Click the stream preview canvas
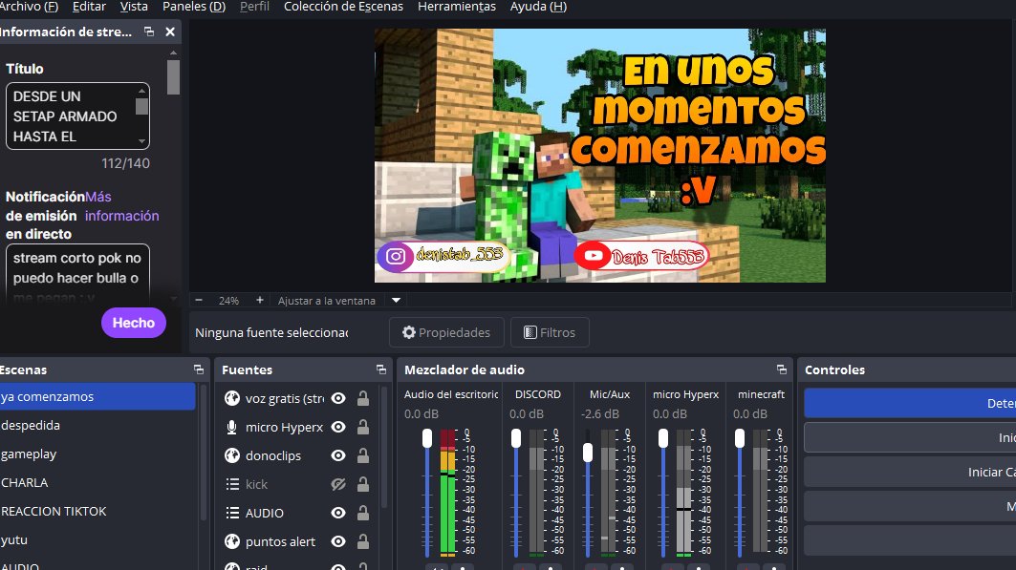 point(600,156)
